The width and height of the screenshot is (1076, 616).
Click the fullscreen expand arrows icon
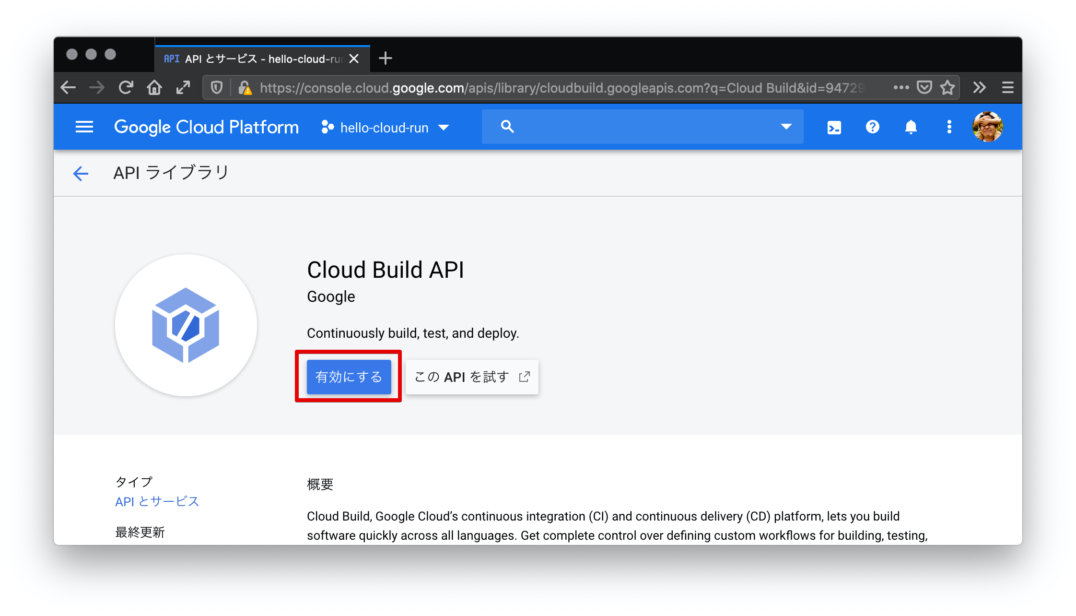point(183,87)
